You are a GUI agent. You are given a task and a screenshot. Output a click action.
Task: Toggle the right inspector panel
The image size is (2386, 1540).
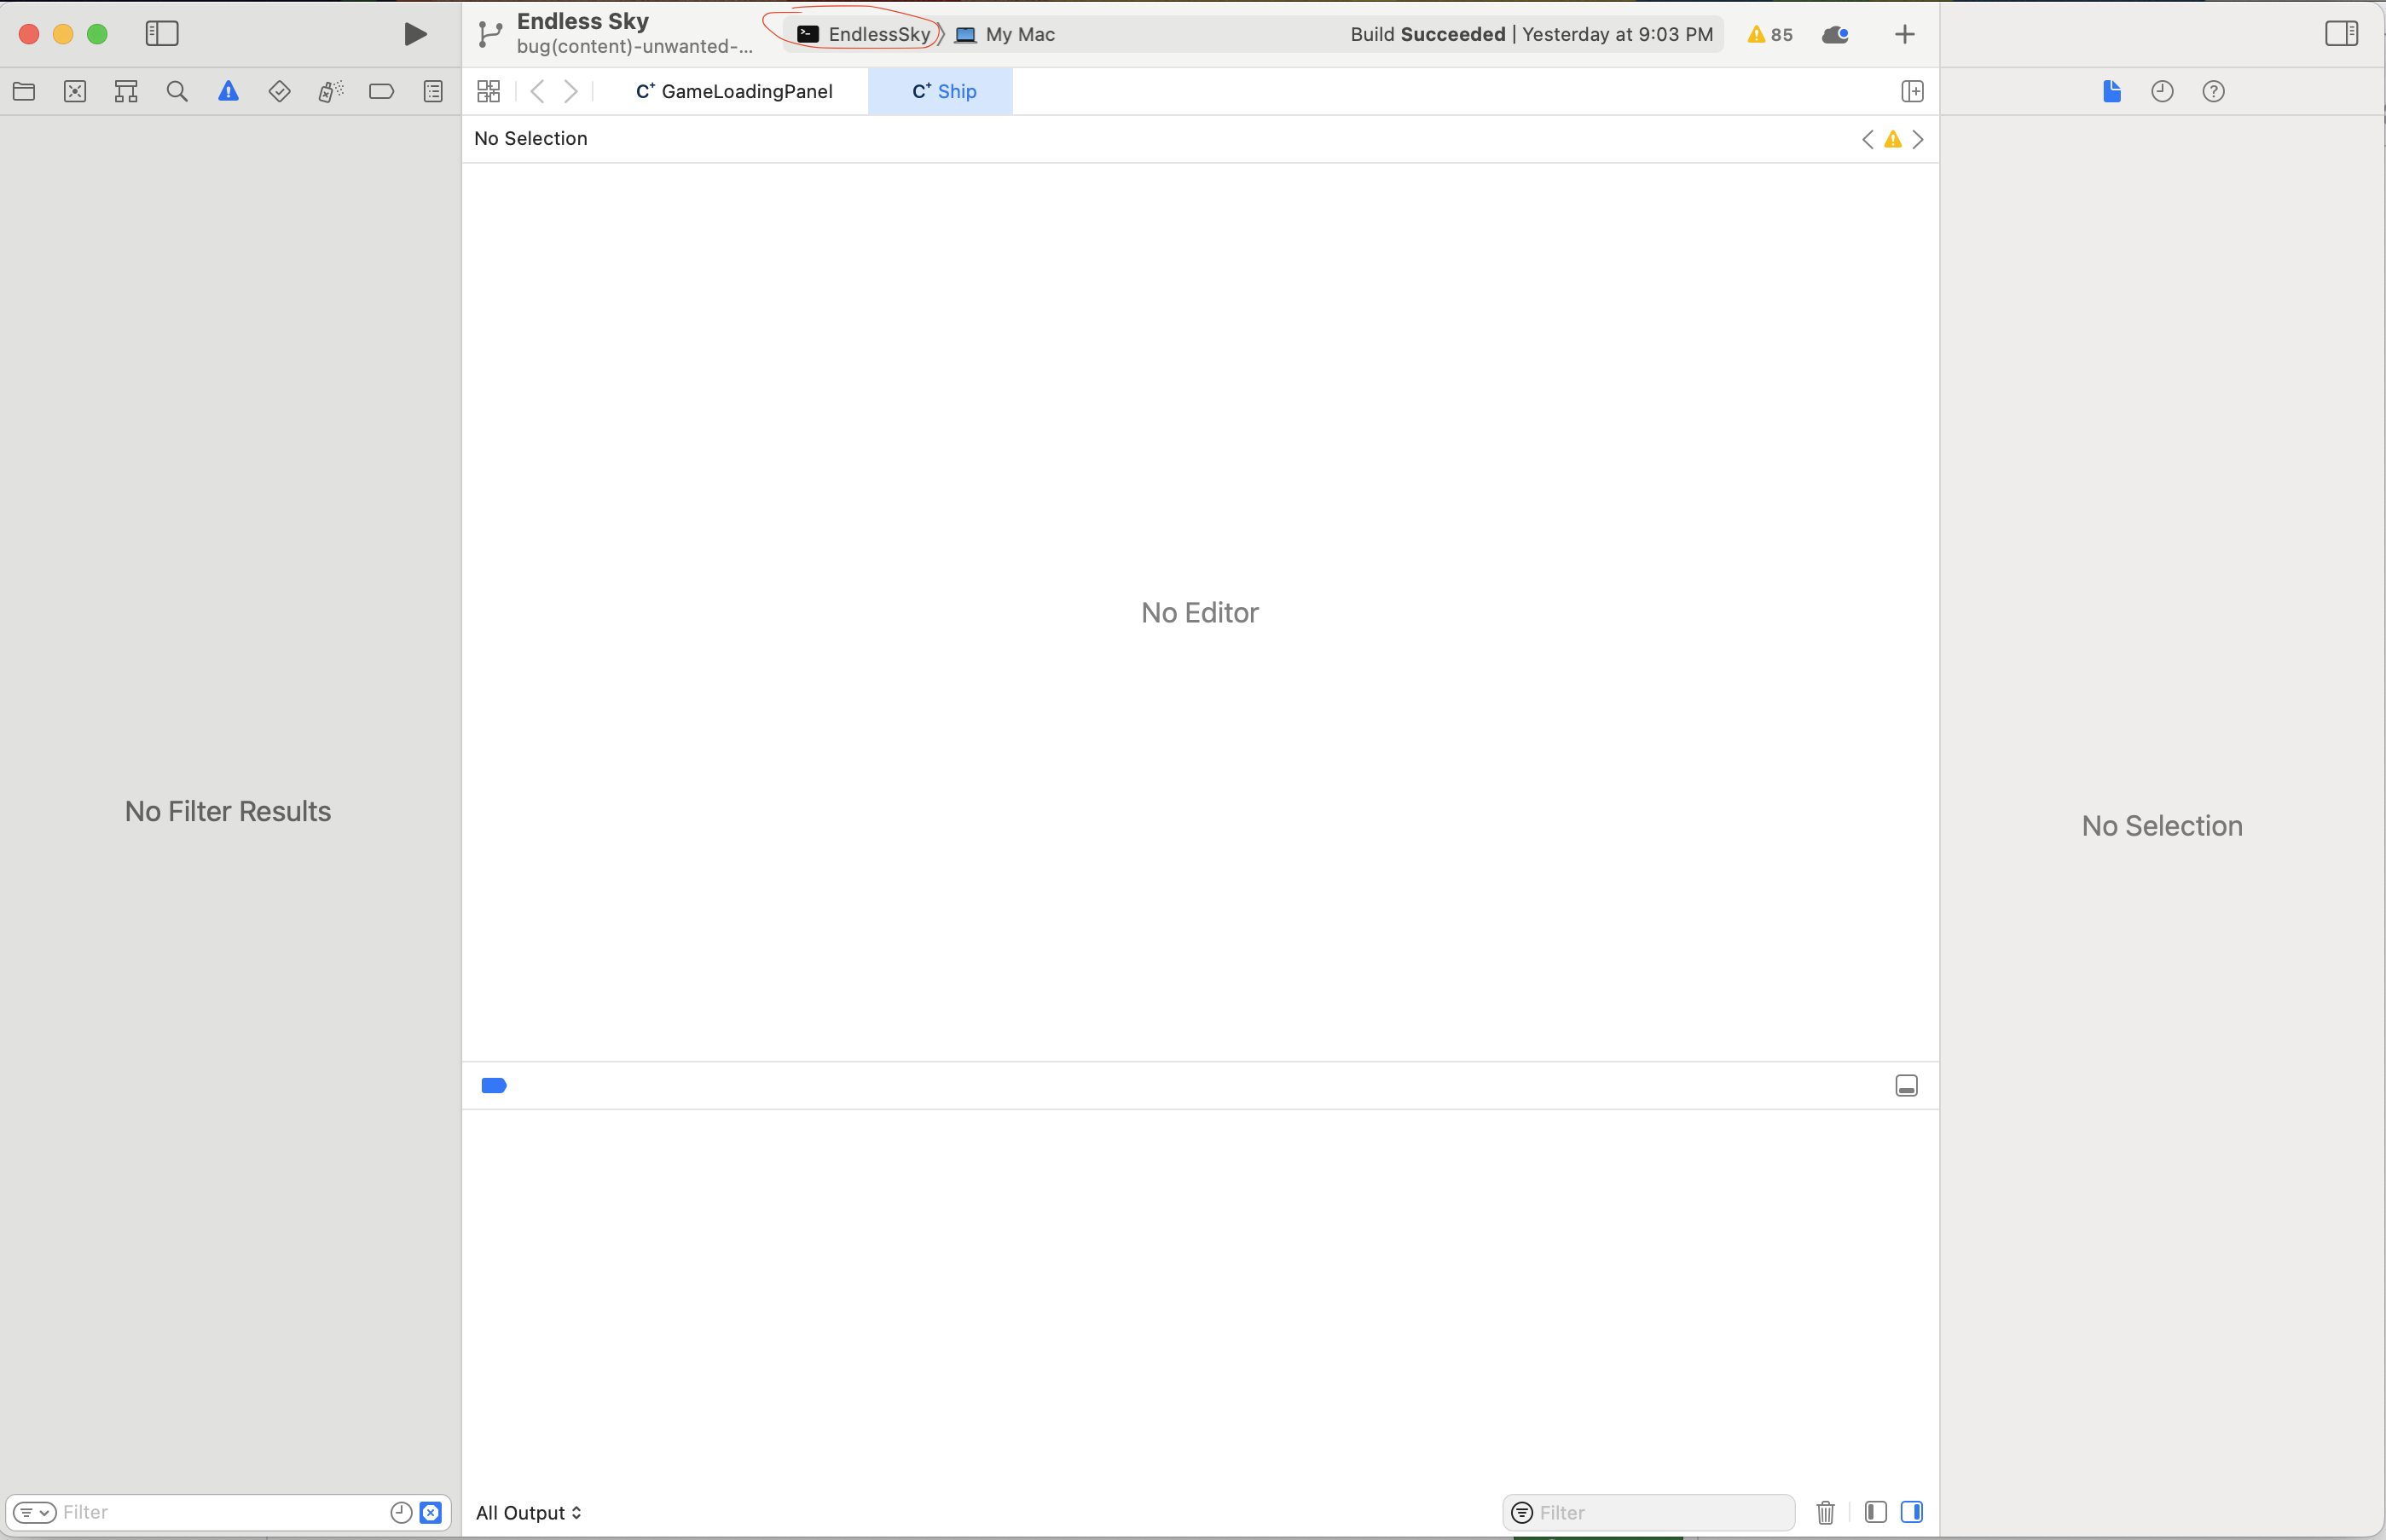pos(2340,33)
